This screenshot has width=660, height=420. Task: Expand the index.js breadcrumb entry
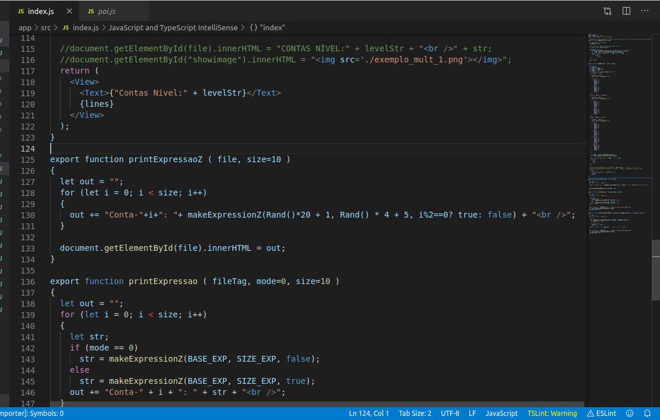86,27
